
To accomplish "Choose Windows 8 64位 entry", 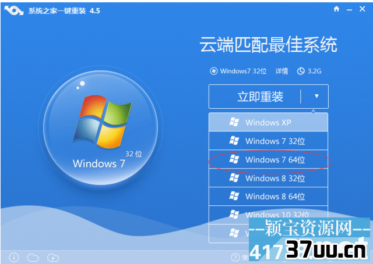I will [x=268, y=197].
